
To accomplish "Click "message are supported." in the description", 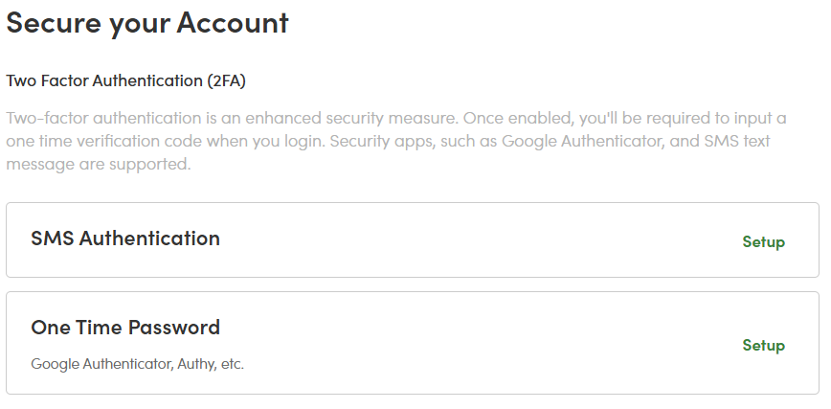I will [99, 164].
